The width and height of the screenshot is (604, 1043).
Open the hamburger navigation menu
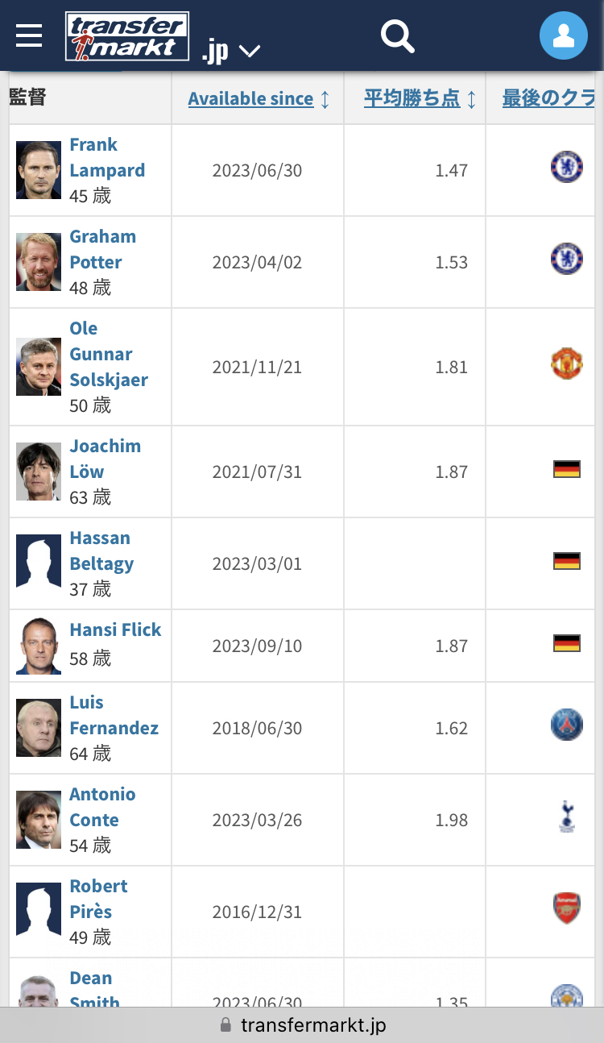click(29, 35)
